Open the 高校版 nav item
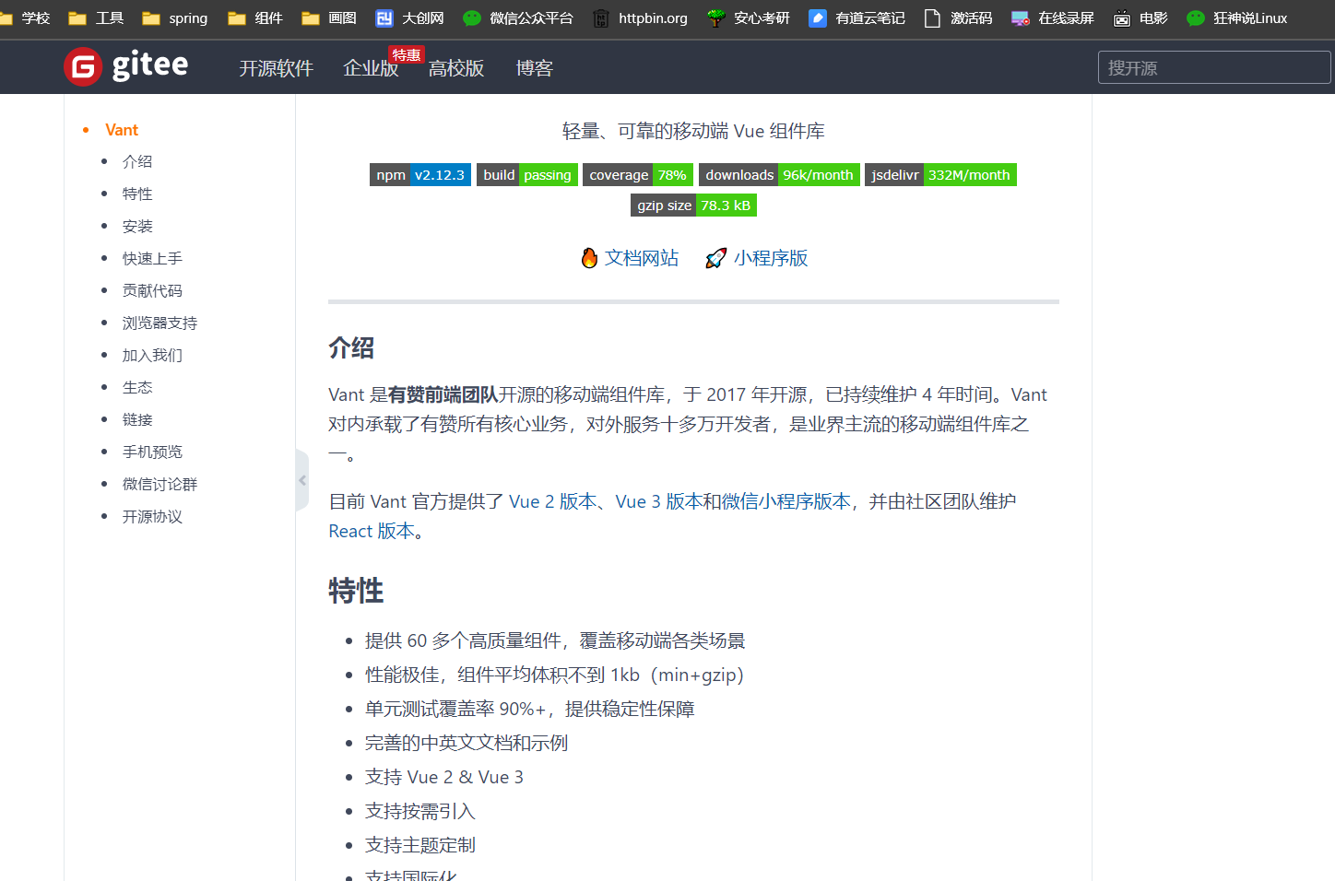Image resolution: width=1335 pixels, height=881 pixels. click(x=456, y=68)
